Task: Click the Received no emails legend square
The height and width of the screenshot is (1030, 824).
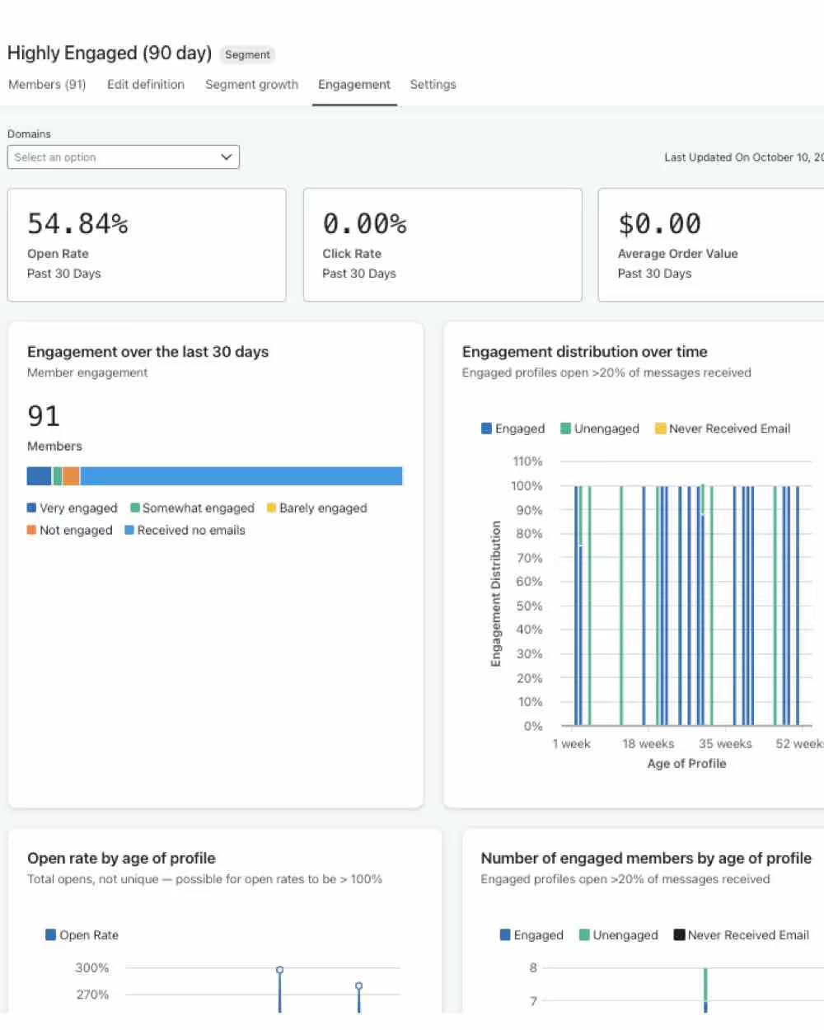Action: tap(130, 530)
